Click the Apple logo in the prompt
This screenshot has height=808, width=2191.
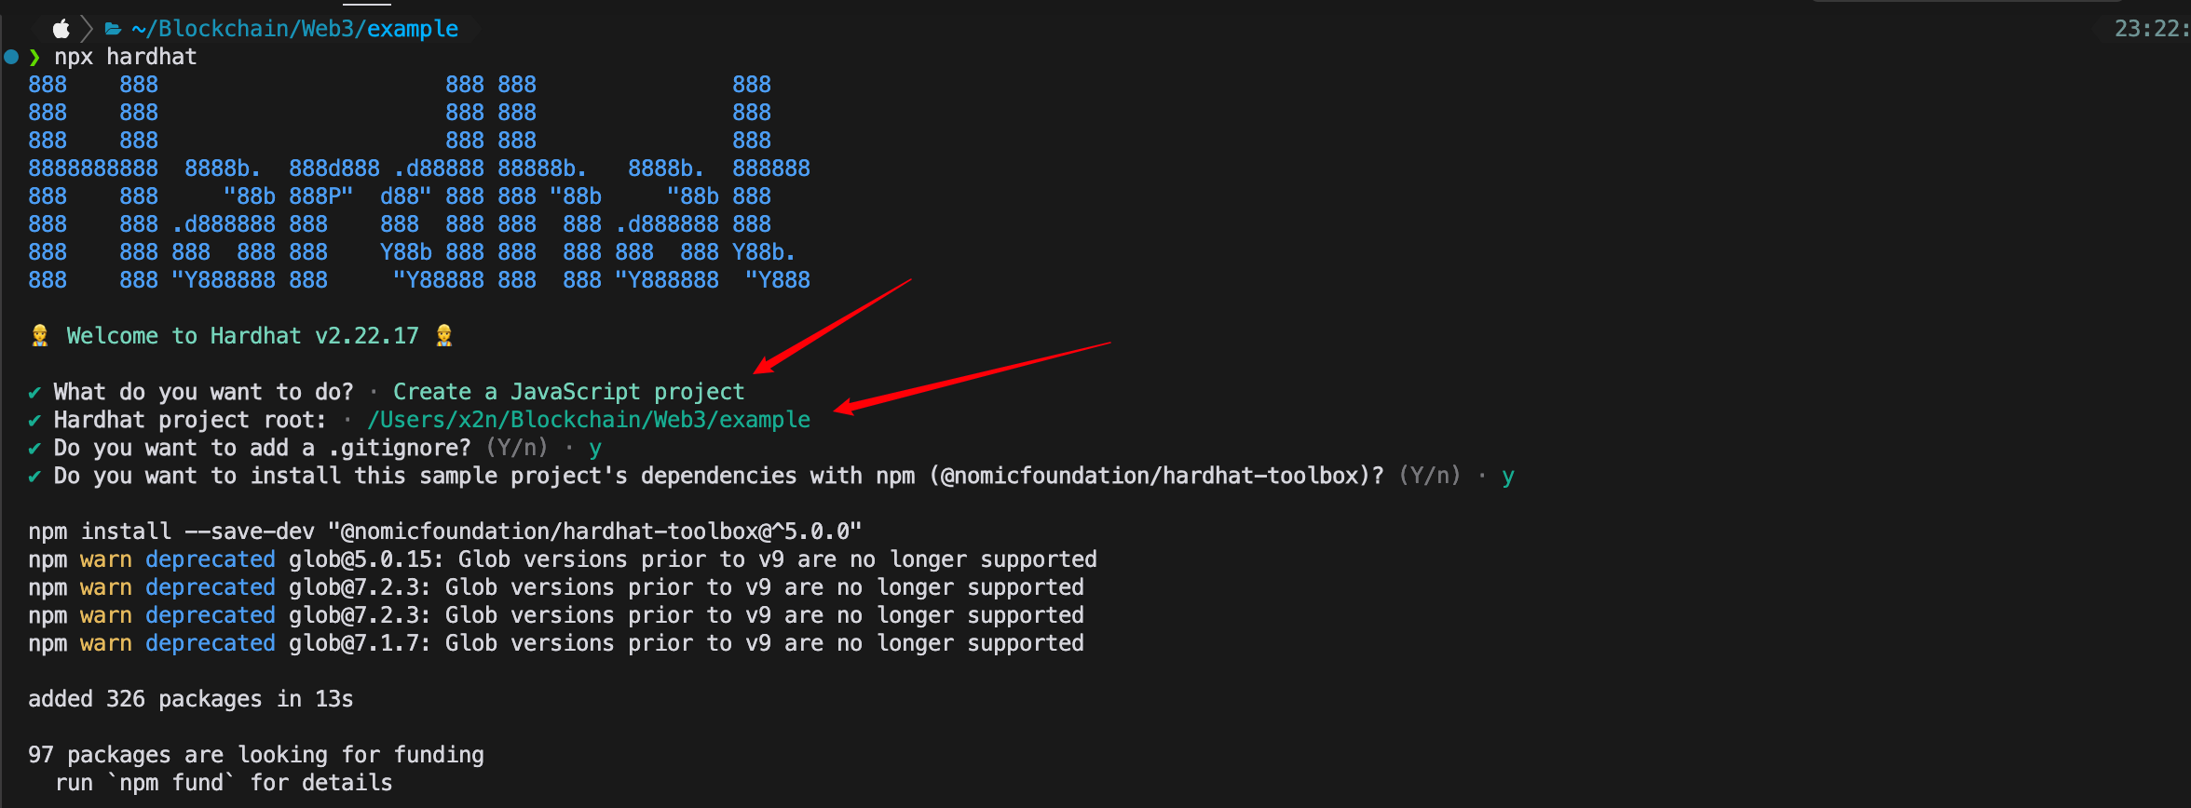(61, 29)
